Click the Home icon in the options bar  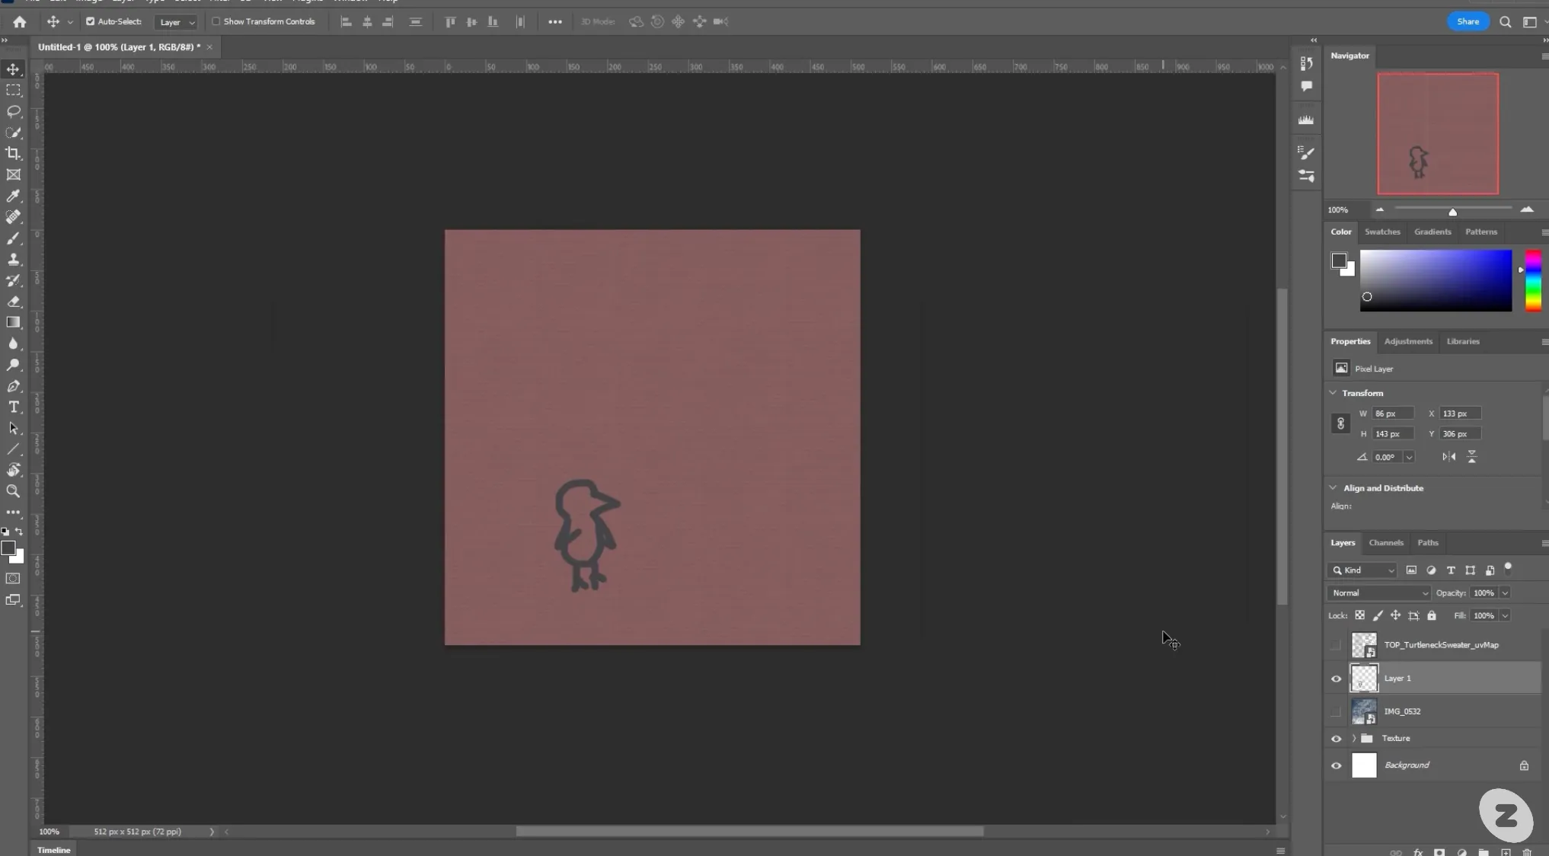tap(20, 22)
